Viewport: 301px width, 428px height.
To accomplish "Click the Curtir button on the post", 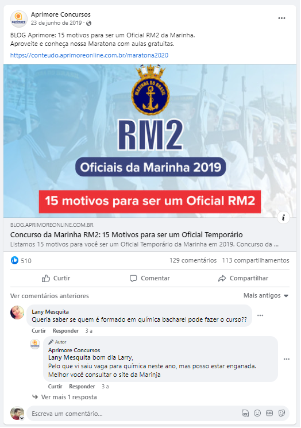I will click(56, 278).
